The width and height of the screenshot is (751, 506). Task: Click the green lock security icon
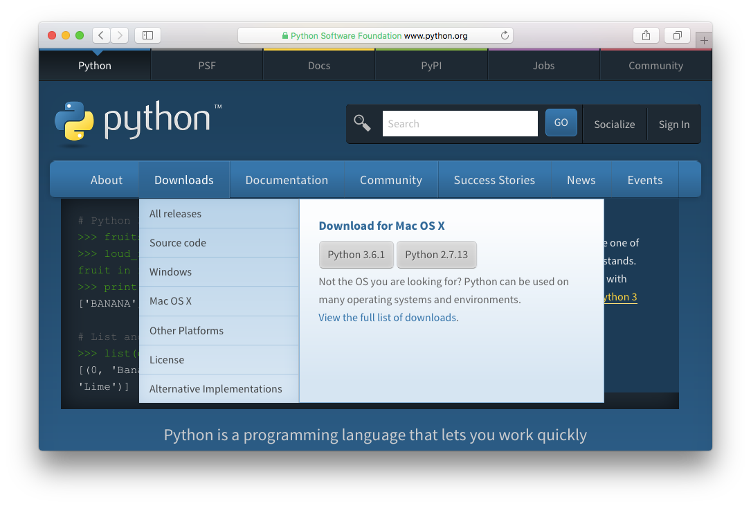pyautogui.click(x=285, y=35)
